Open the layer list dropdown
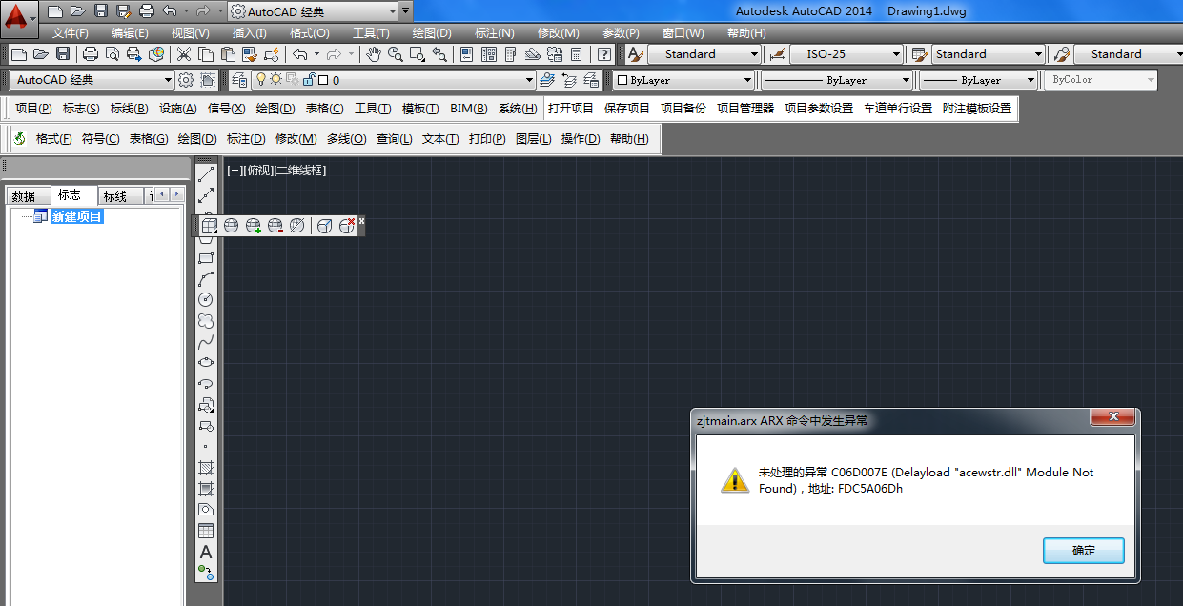 530,80
